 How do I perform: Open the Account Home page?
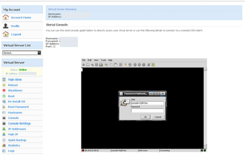[21, 17]
